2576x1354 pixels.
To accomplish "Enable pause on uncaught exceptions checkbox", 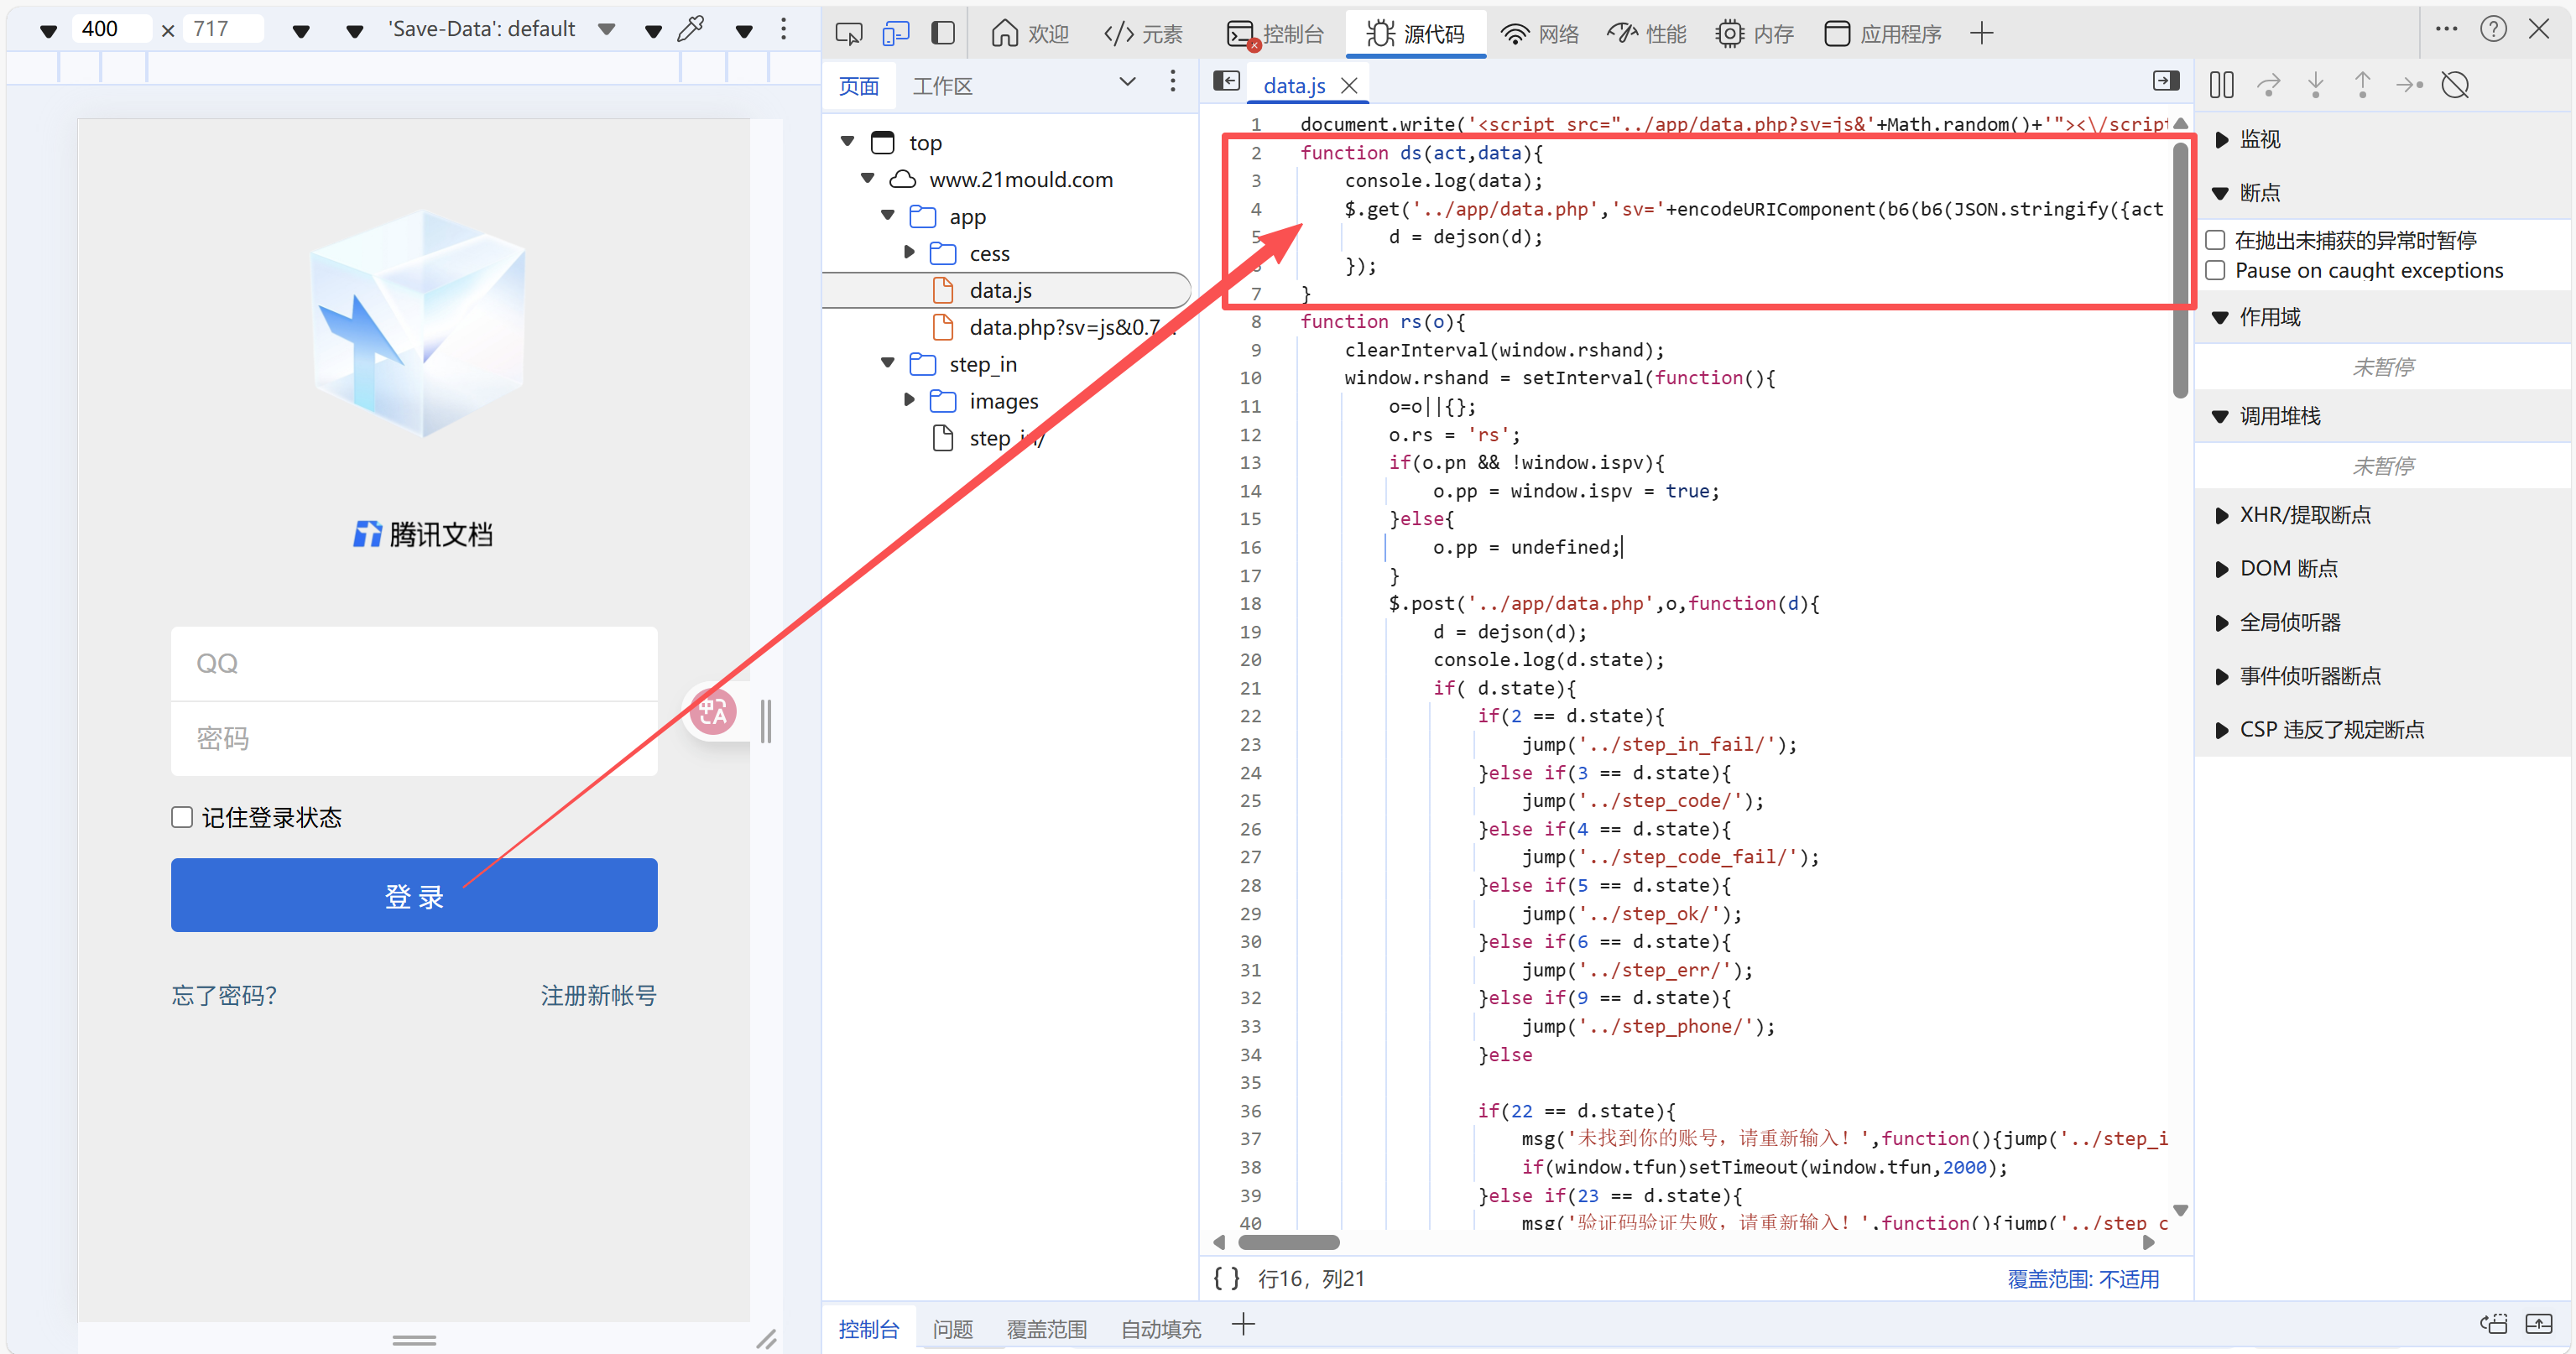I will point(2215,240).
